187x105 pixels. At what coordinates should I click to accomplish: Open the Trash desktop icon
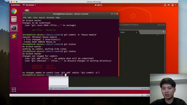(27, 11)
